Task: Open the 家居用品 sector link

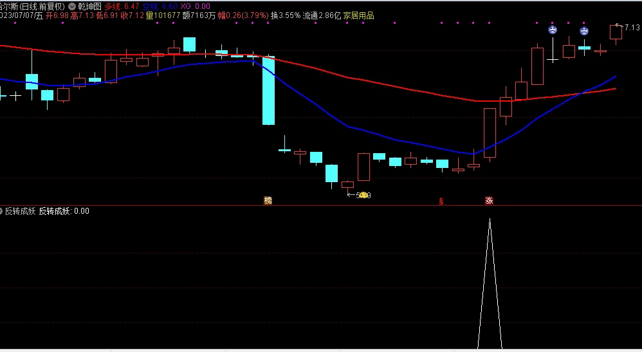Action: coord(359,15)
